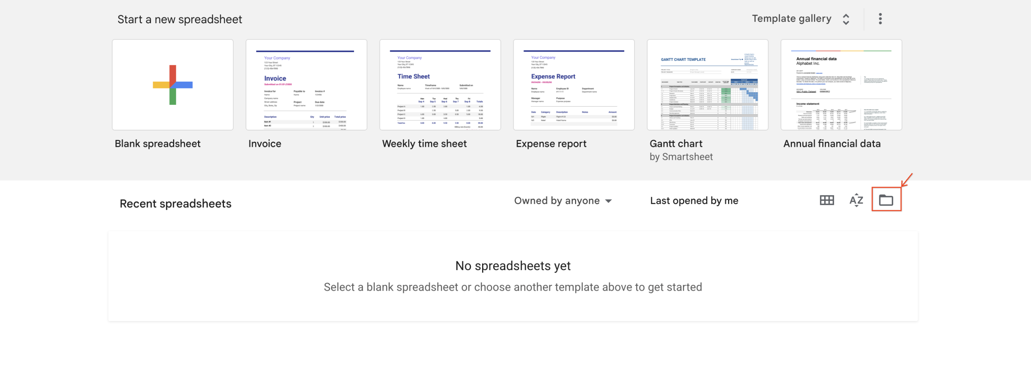Switch to grid view icon
The height and width of the screenshot is (377, 1031).
[826, 200]
